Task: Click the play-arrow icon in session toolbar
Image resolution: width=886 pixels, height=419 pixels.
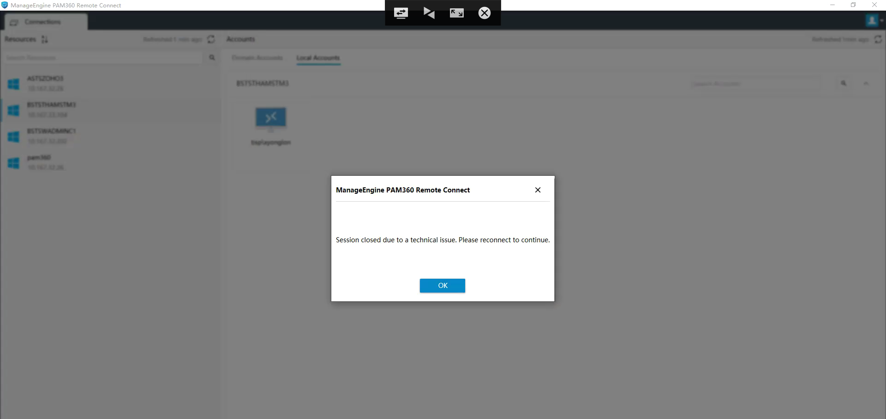Action: click(x=429, y=13)
